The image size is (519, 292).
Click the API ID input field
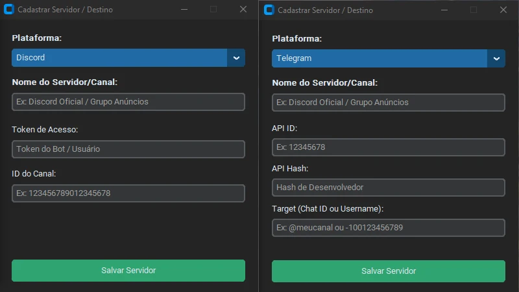point(388,147)
